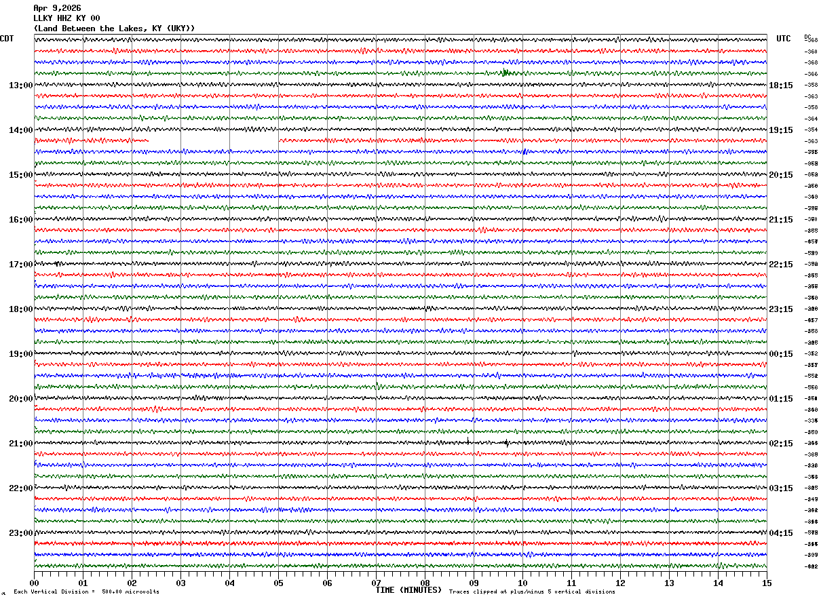The width and height of the screenshot is (821, 601).
Task: Select the 17:00 CDT time label
Action: click(21, 265)
